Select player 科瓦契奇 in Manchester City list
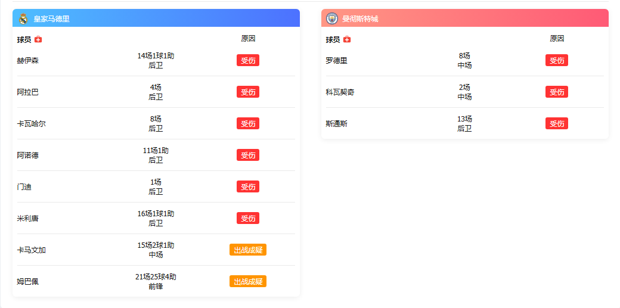Viewport: 620px width, 308px height. click(x=340, y=92)
